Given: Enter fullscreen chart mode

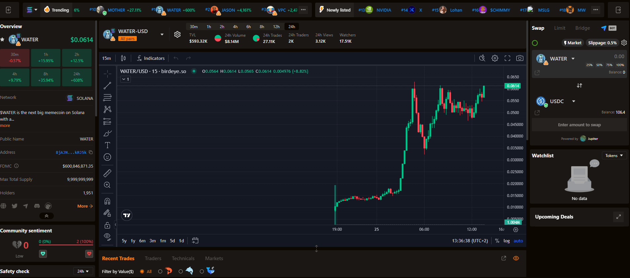Looking at the screenshot, I should click(x=507, y=58).
